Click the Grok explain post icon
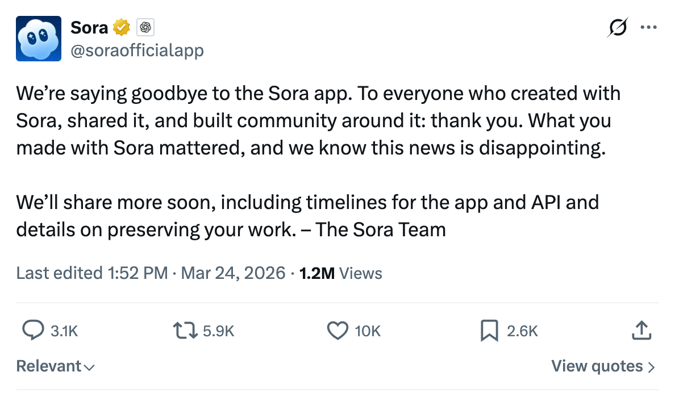 618,27
